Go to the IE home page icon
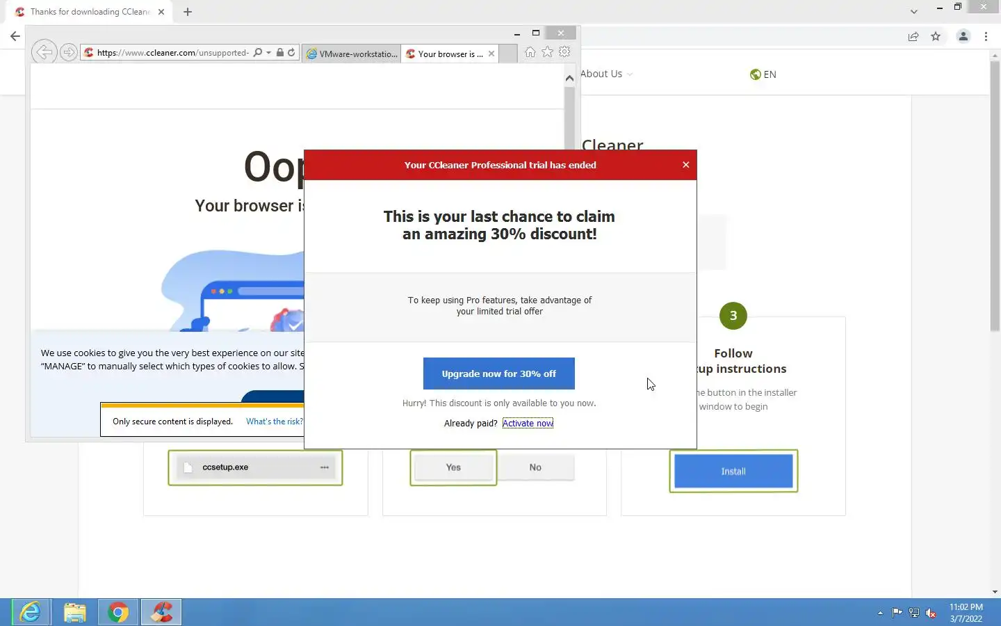The width and height of the screenshot is (1001, 626). [x=530, y=52]
